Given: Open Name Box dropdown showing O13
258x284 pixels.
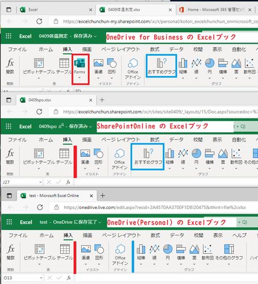Looking at the screenshot, I should coord(41,278).
